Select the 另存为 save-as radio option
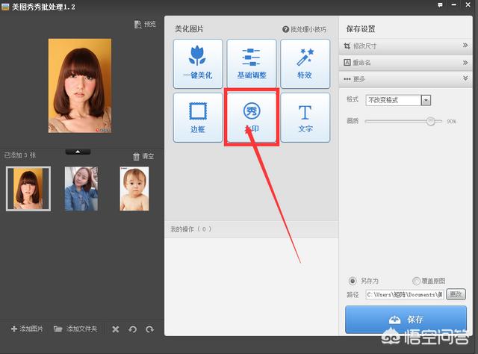 tap(353, 281)
